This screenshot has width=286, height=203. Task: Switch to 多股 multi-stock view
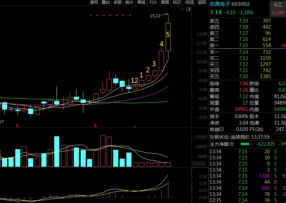click(x=118, y=2)
